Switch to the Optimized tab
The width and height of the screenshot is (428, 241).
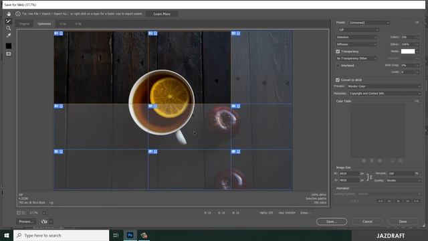tap(44, 24)
